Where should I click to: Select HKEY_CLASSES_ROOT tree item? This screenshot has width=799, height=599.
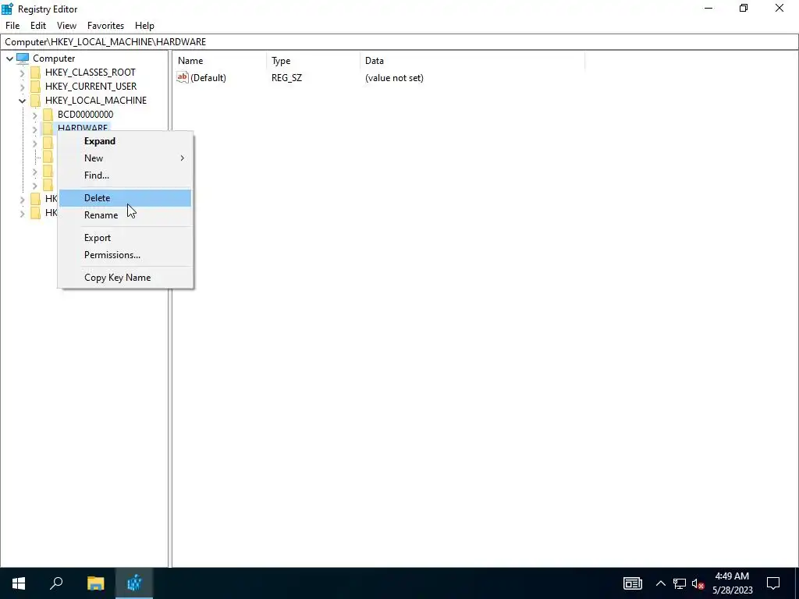[91, 73]
